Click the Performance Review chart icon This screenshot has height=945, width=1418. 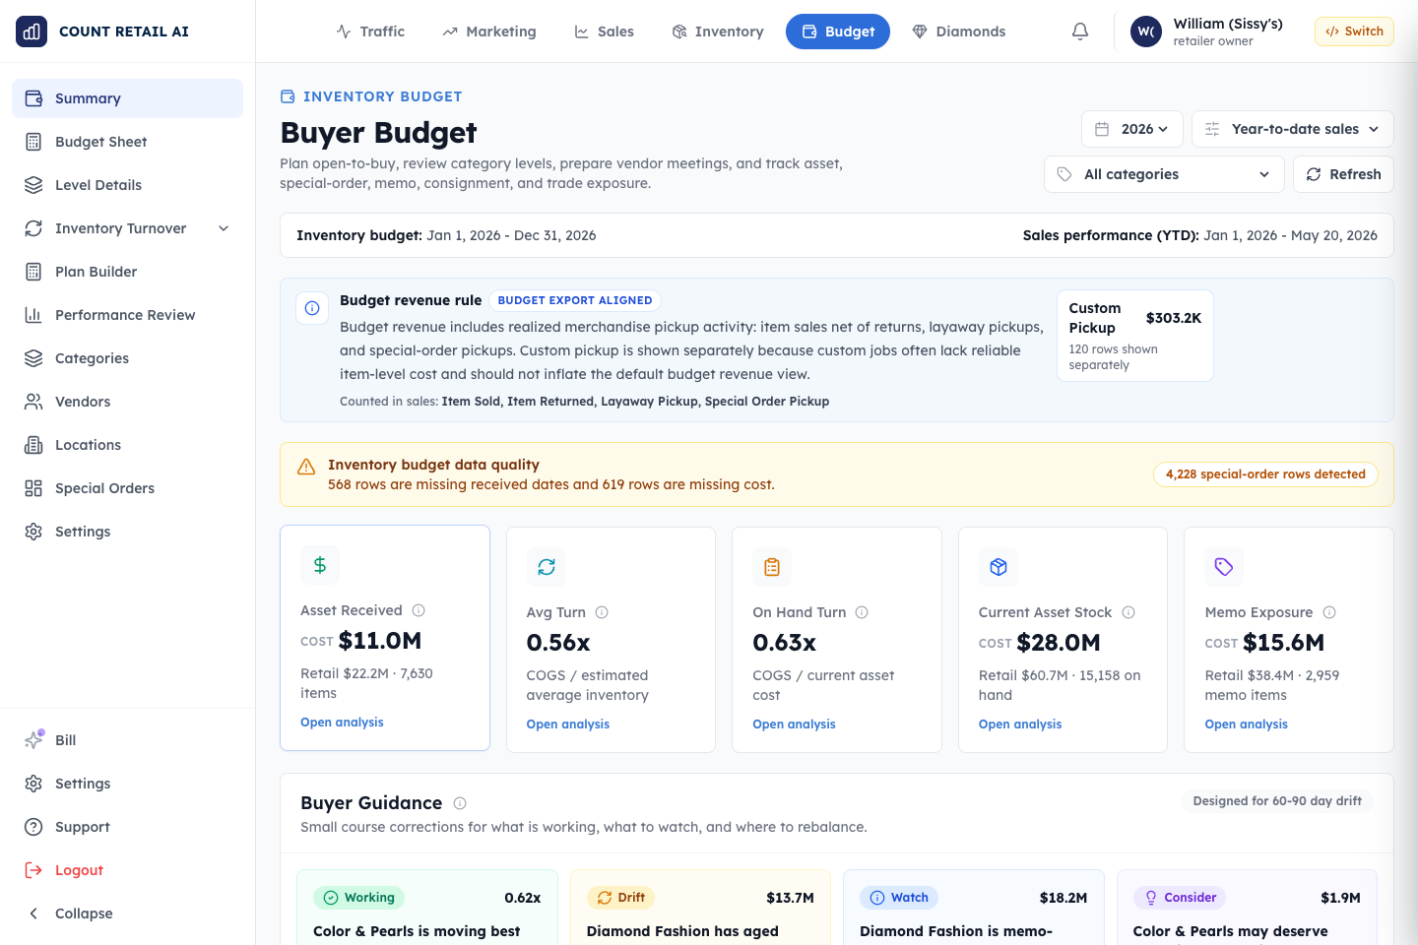pyautogui.click(x=33, y=315)
